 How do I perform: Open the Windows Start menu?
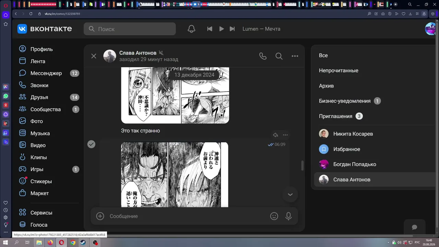click(5, 243)
